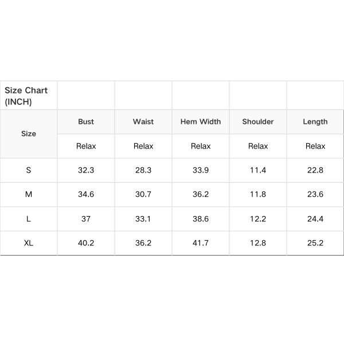Select the Waist column header
Viewport: 344px width, 344px height.
click(x=143, y=122)
